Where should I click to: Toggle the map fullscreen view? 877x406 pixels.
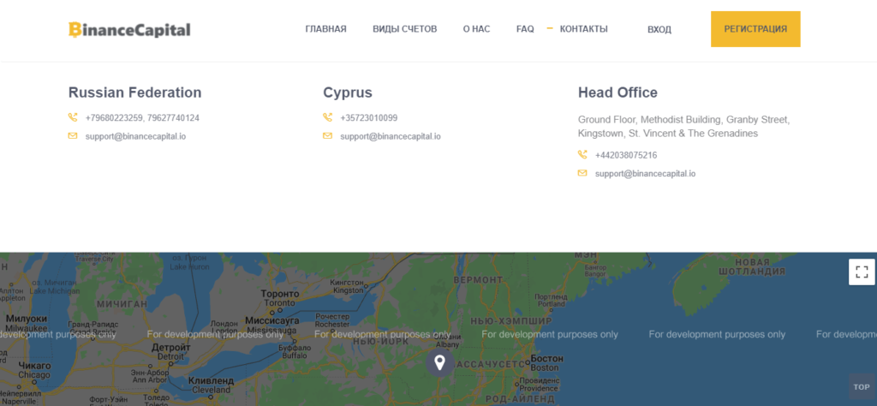pos(862,272)
